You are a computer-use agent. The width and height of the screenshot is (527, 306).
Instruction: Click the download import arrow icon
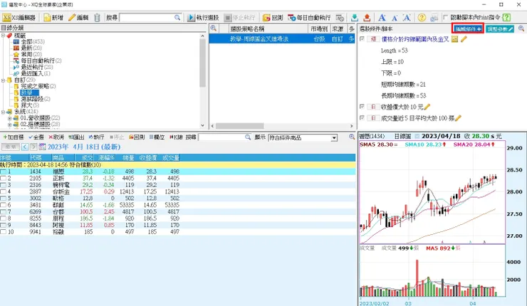point(354,18)
